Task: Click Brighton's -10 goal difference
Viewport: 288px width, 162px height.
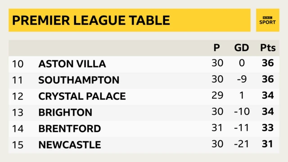Action: [x=242, y=112]
